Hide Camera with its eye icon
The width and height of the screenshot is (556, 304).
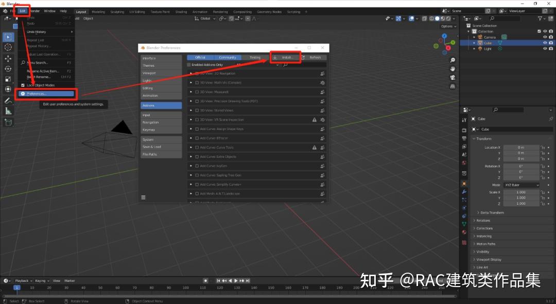[x=545, y=37]
